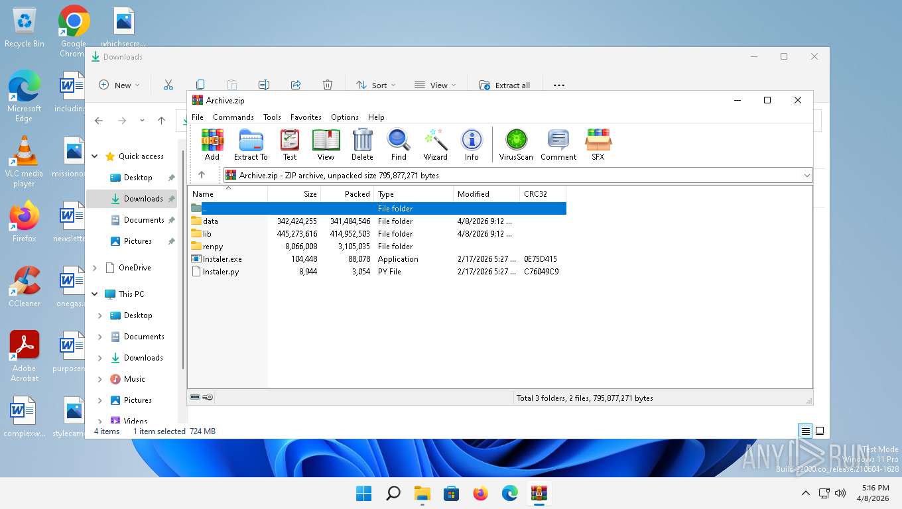902x509 pixels.
Task: Select the renpy folder row
Action: click(377, 247)
